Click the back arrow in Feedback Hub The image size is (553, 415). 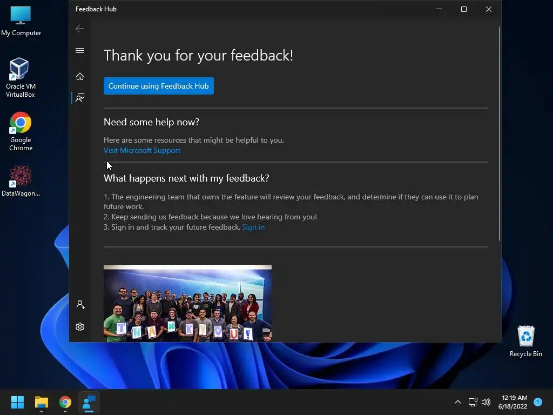coord(80,29)
